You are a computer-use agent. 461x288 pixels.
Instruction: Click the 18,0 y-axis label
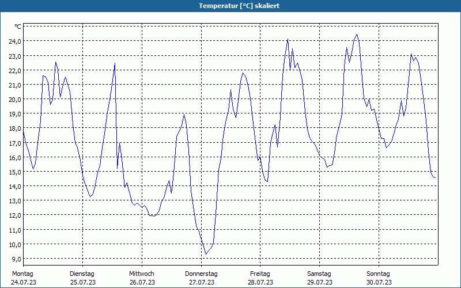[15, 128]
